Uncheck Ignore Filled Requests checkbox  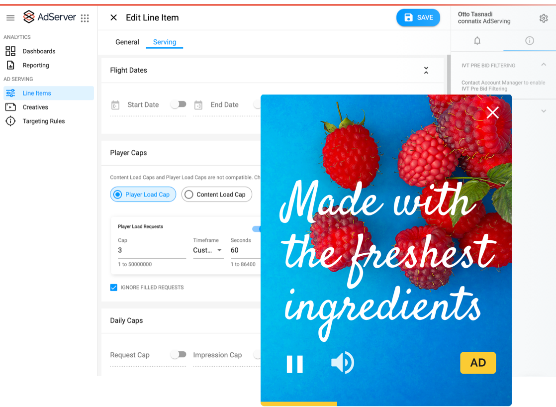click(x=114, y=288)
